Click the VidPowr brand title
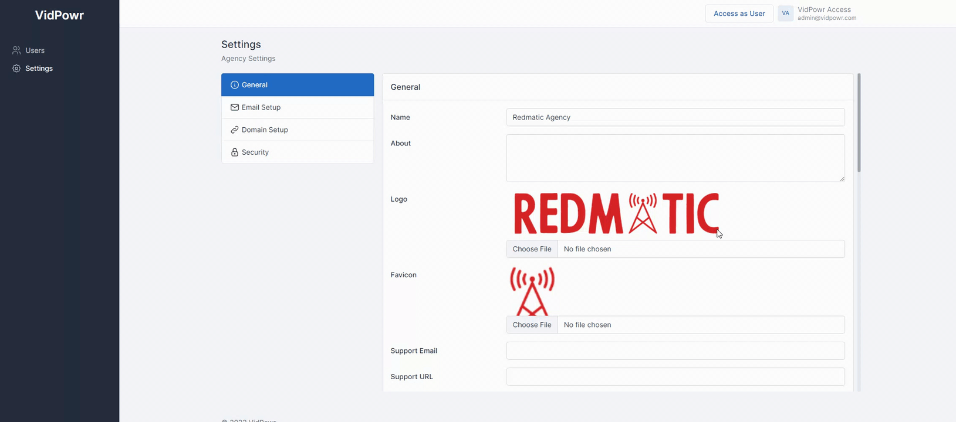The width and height of the screenshot is (956, 422). [59, 15]
